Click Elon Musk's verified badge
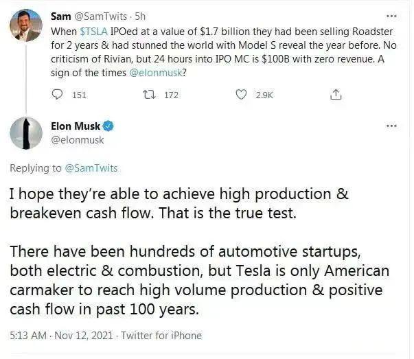Image resolution: width=414 pixels, height=359 pixels. click(x=108, y=126)
